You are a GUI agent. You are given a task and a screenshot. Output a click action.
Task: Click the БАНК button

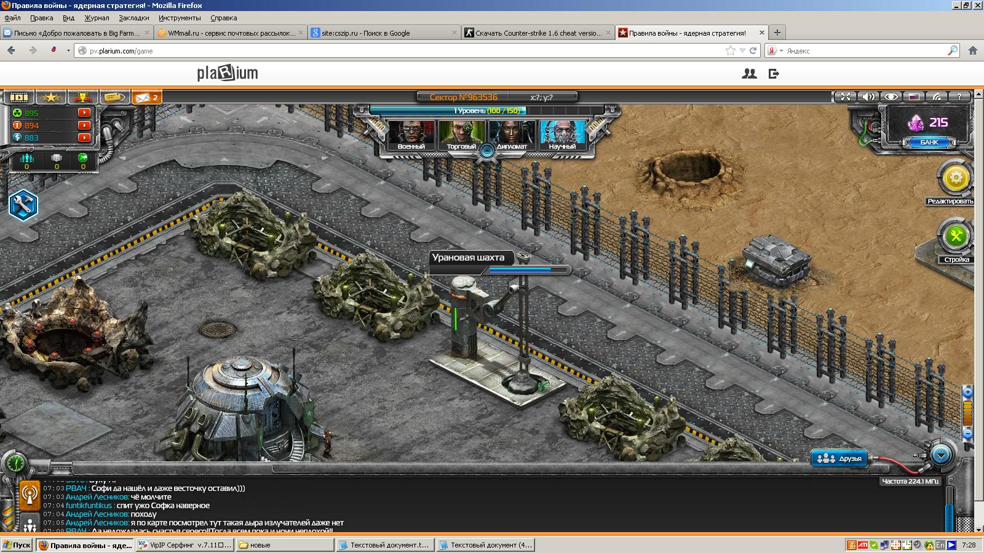pyautogui.click(x=929, y=143)
